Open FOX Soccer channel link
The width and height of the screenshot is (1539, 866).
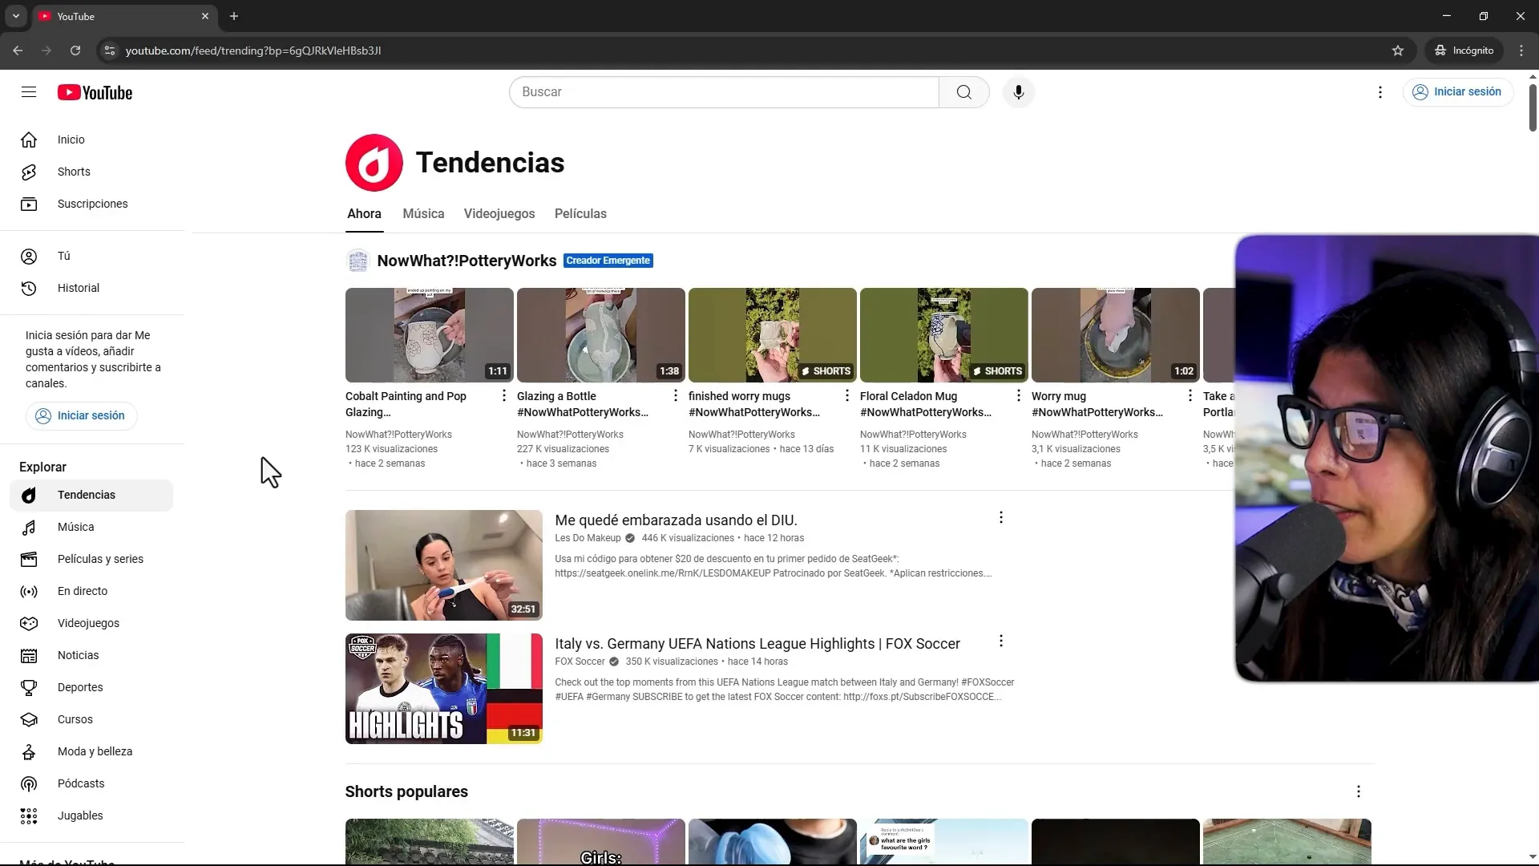point(580,662)
